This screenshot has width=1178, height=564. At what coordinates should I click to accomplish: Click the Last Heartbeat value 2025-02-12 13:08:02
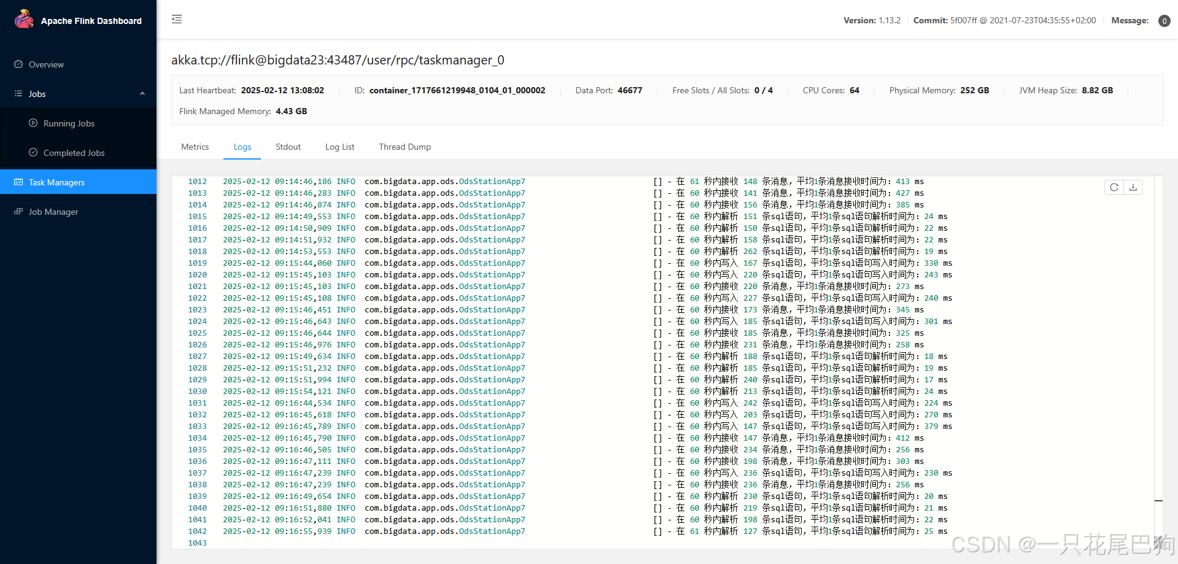[x=282, y=90]
